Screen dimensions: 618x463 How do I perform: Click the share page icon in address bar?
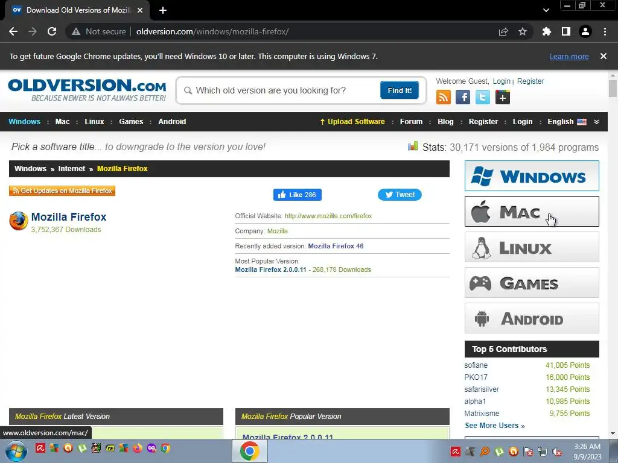tap(503, 31)
